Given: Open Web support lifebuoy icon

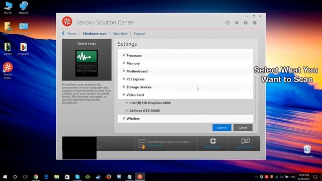Looking at the screenshot, I should [213, 141].
